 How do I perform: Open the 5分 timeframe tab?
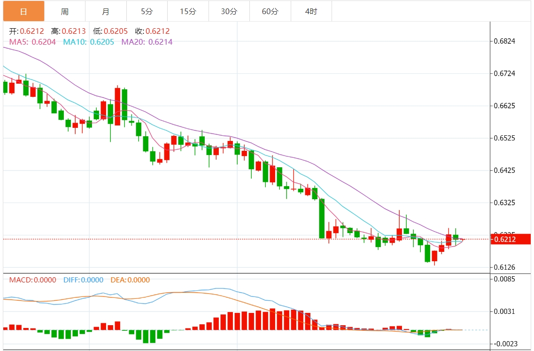[x=147, y=11]
